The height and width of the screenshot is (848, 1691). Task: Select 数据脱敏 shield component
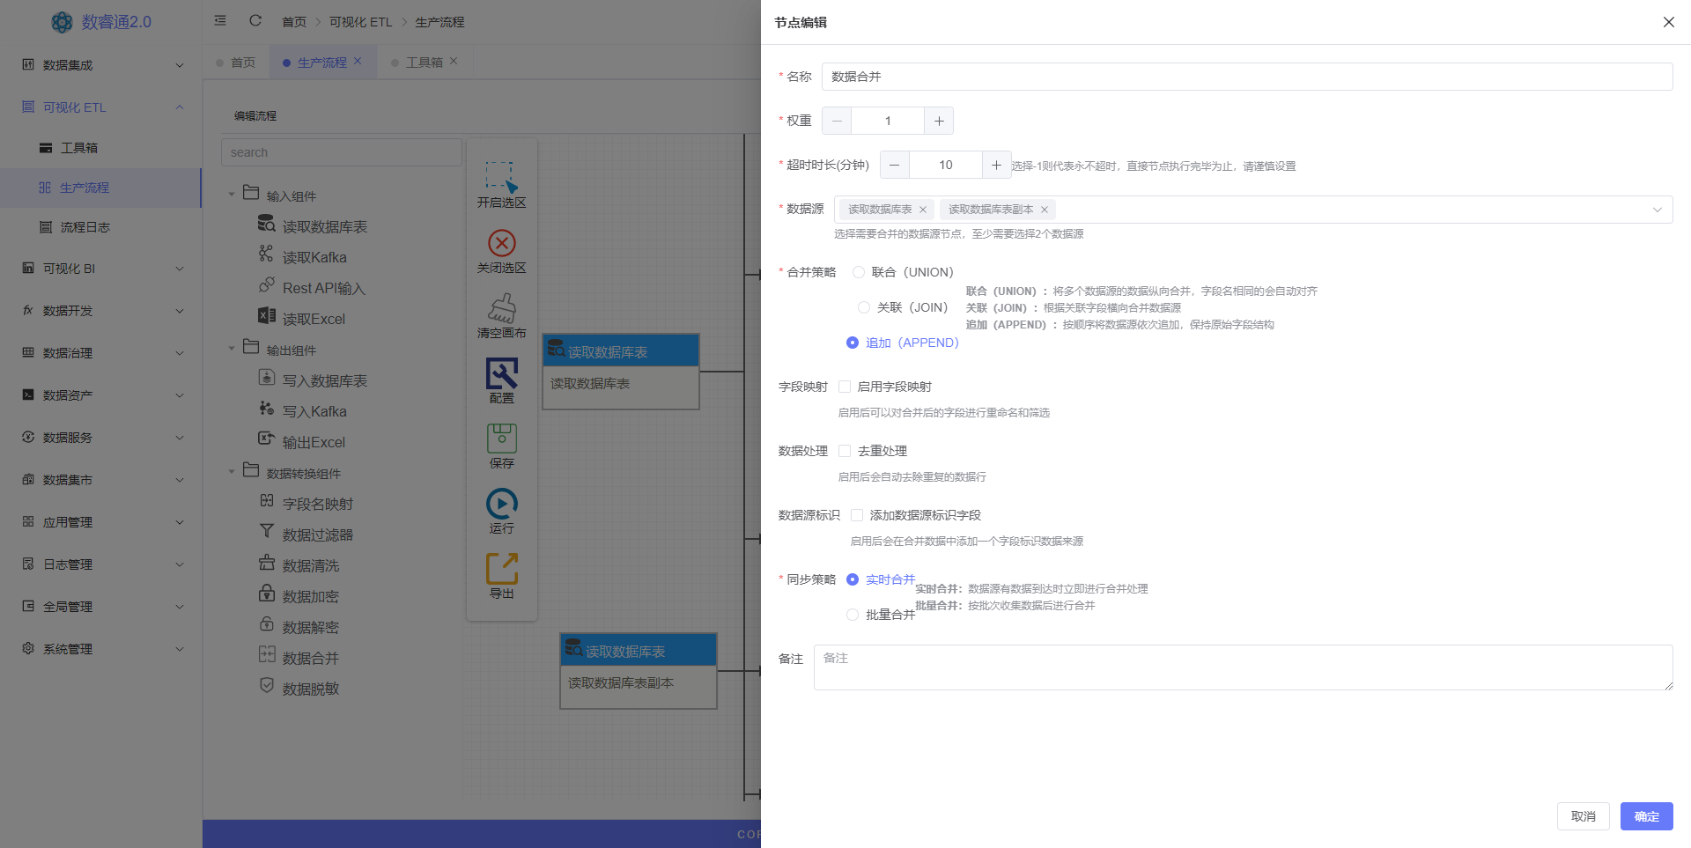point(310,689)
